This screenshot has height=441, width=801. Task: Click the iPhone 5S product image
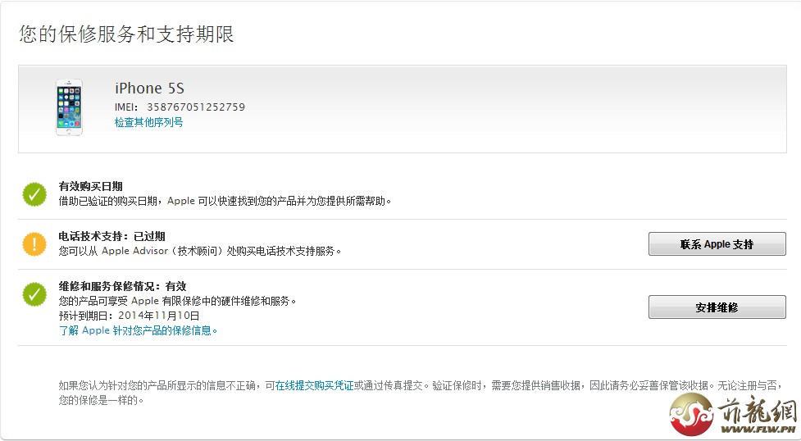(69, 107)
